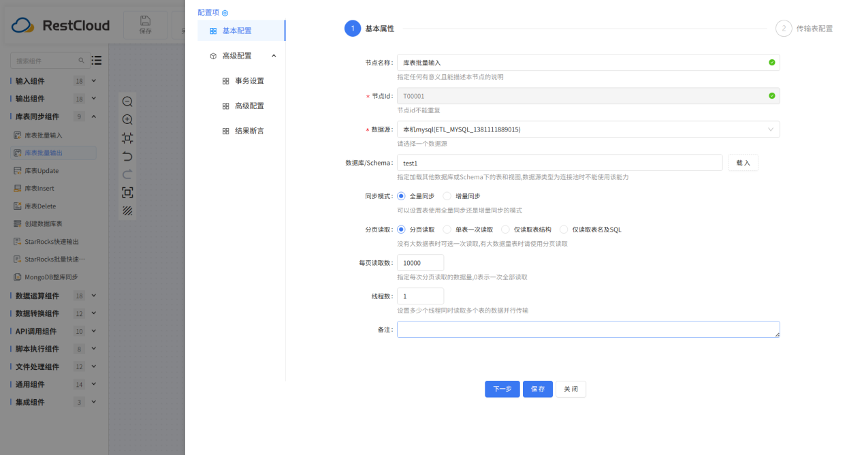Click the undo icon on canvas toolbar
This screenshot has height=455, width=864.
127,155
